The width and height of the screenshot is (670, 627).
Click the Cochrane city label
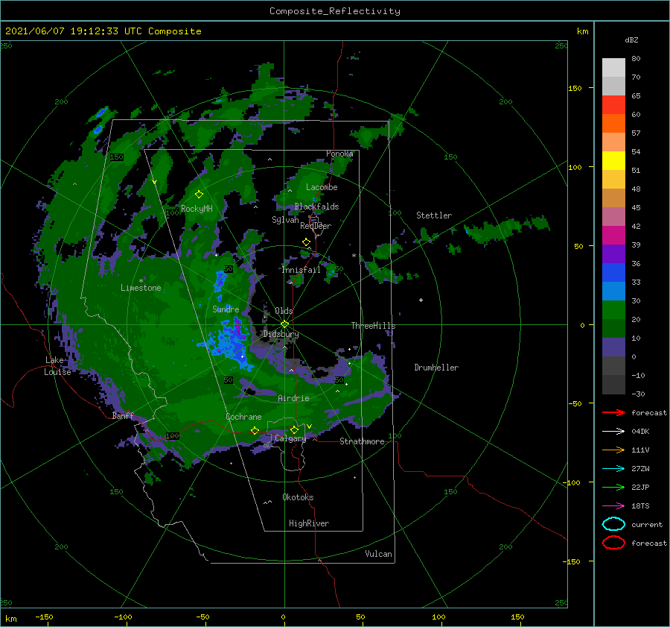click(x=243, y=417)
